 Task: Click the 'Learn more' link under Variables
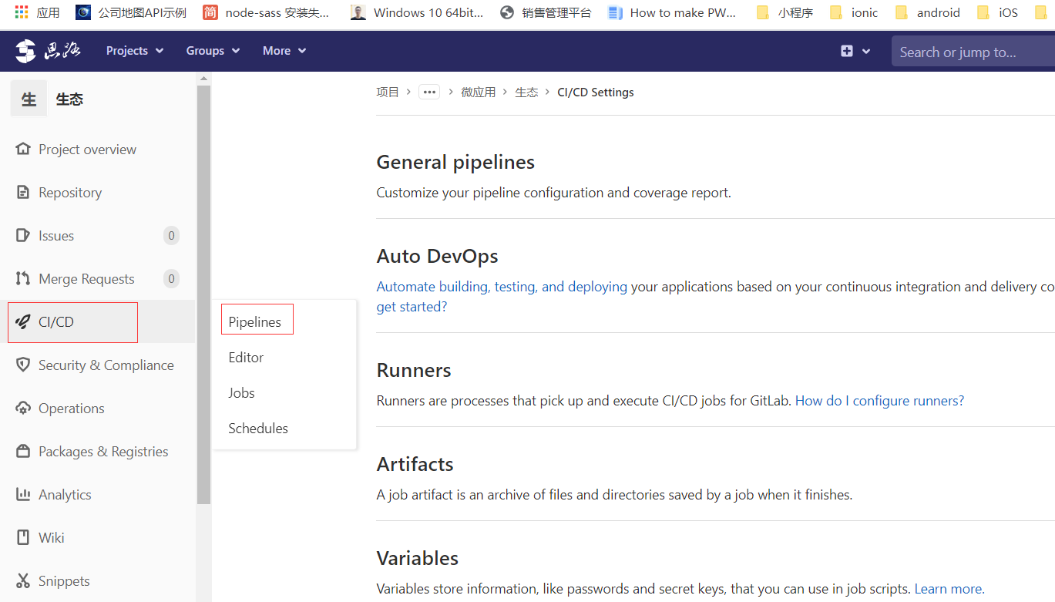click(x=948, y=588)
